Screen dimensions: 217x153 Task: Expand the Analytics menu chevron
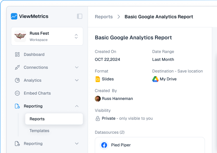[x=77, y=80]
